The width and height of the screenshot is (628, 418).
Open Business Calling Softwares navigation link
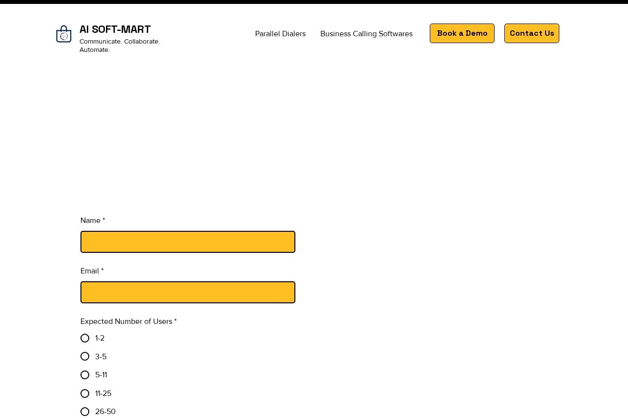366,34
